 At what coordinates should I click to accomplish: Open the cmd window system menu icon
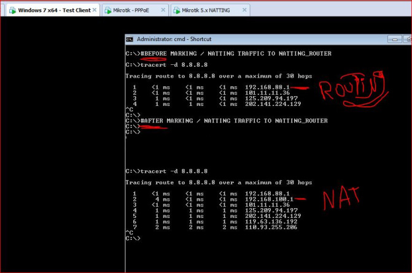[x=130, y=39]
